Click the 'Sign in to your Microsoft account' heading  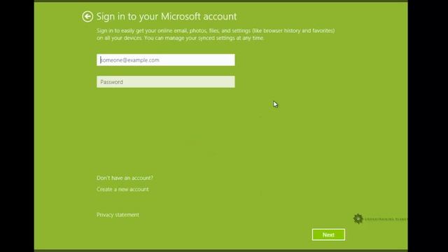pyautogui.click(x=167, y=17)
